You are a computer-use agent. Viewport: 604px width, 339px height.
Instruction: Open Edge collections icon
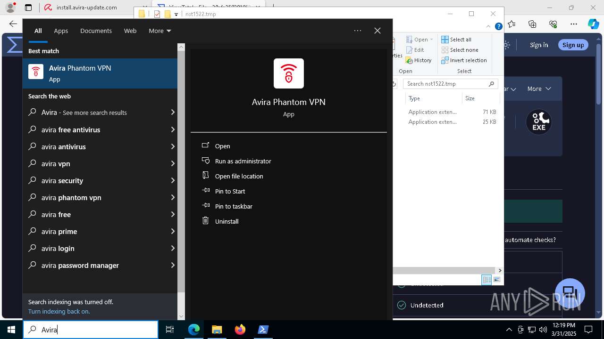pyautogui.click(x=532, y=24)
